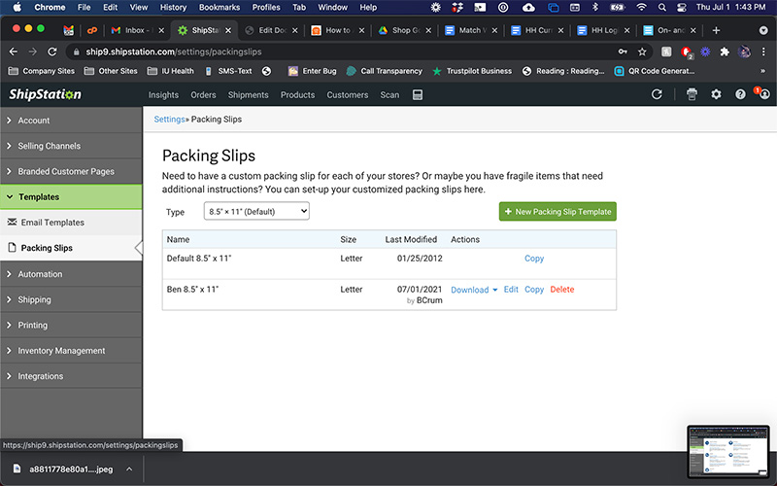
Task: Click the macOS Spotlight search icon
Action: tap(662, 7)
